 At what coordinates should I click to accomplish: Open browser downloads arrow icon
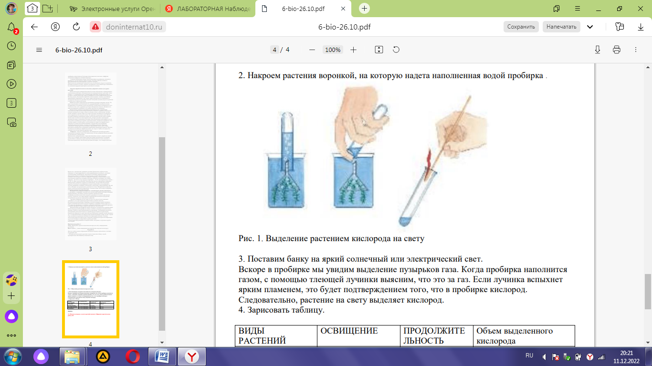[641, 27]
